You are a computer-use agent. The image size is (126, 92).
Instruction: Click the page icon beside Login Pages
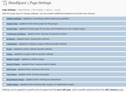[x=5, y=84]
